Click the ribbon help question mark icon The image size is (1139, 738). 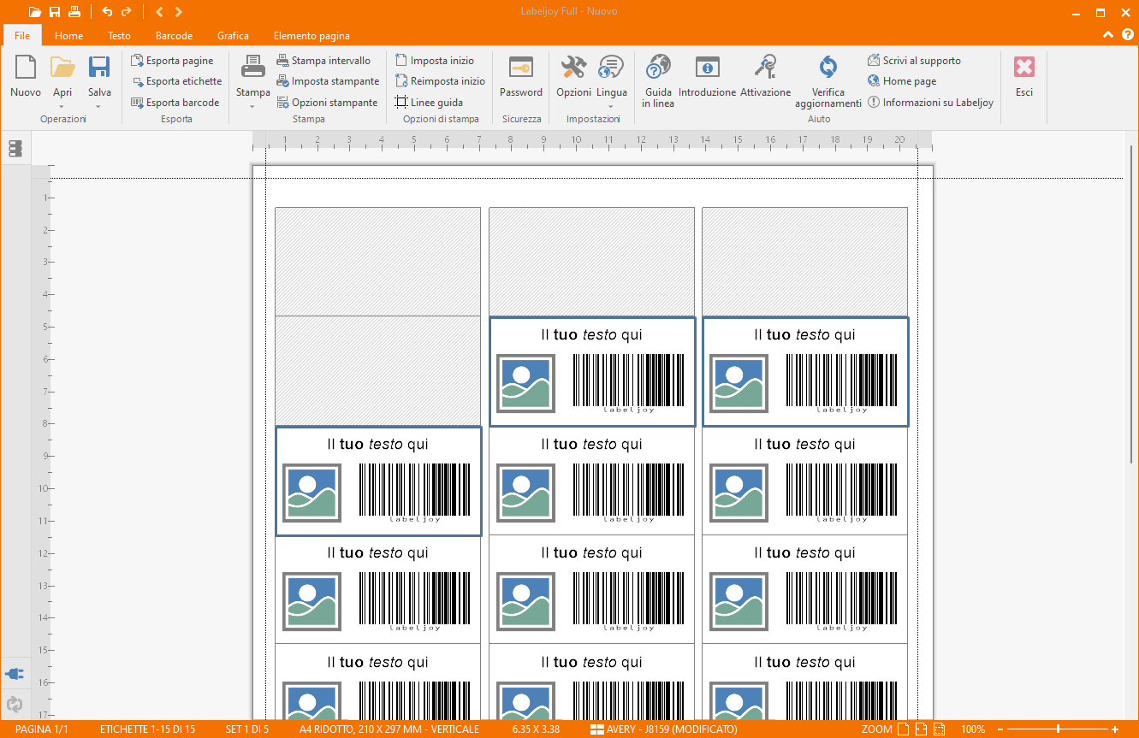pos(1127,35)
